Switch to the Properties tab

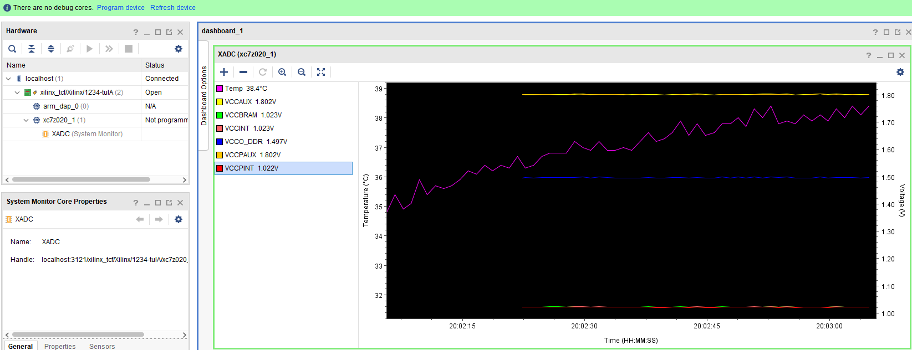point(60,346)
